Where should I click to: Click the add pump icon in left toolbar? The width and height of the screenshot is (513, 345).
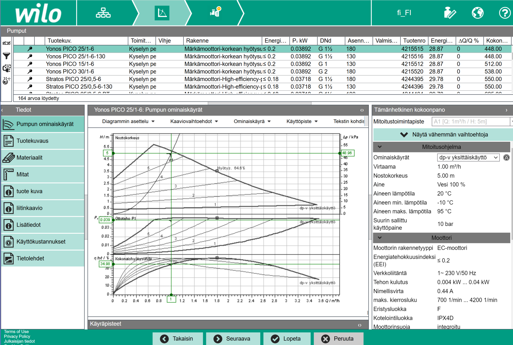6,80
